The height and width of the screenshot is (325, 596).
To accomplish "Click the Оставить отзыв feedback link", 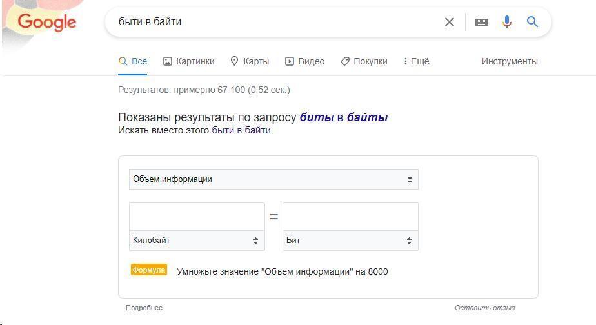I will (x=484, y=308).
